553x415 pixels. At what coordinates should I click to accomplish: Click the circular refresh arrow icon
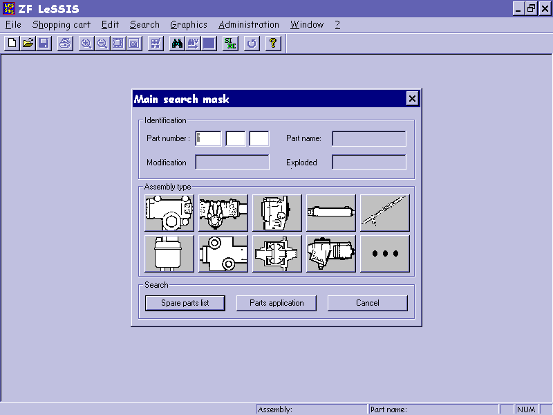(x=252, y=44)
